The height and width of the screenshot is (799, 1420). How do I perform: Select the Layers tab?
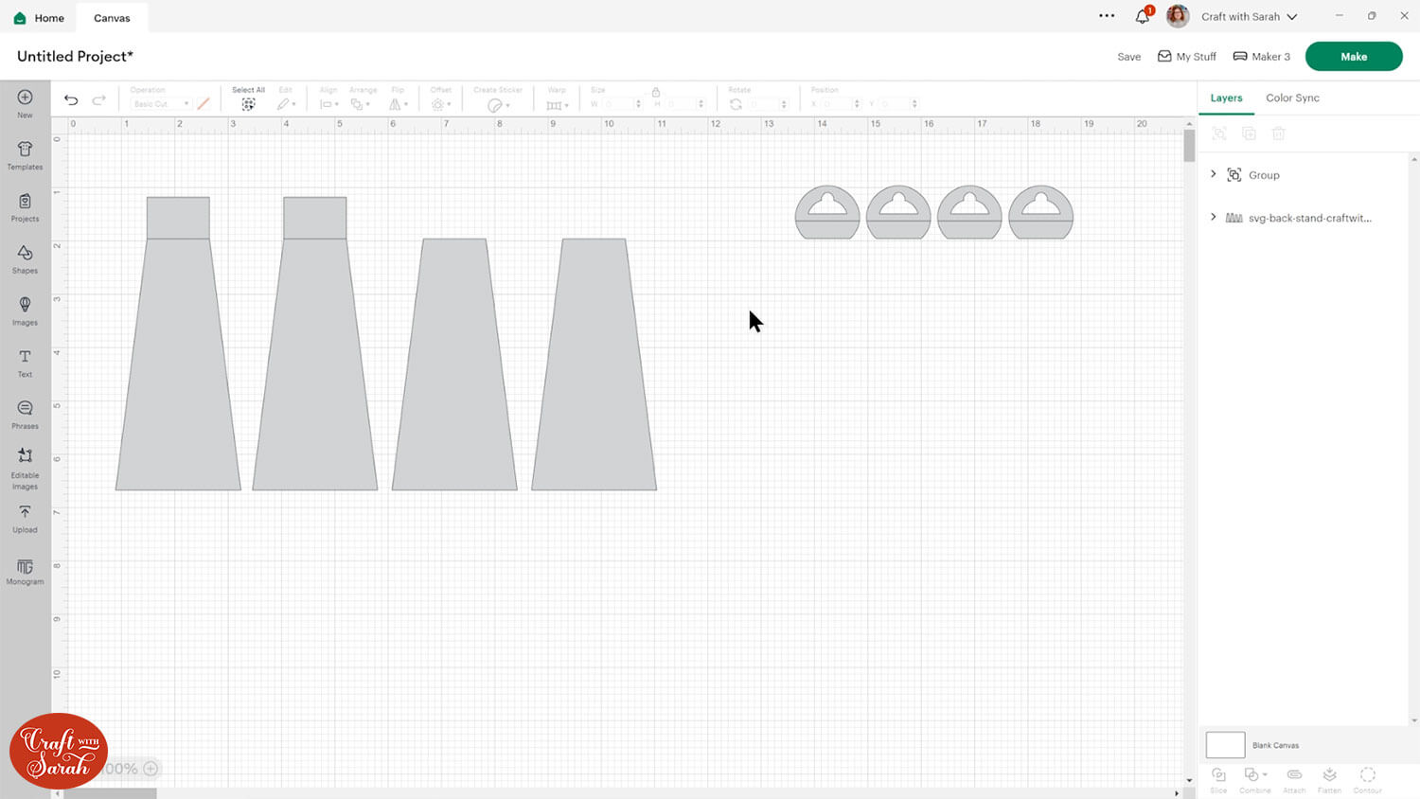[x=1226, y=98]
